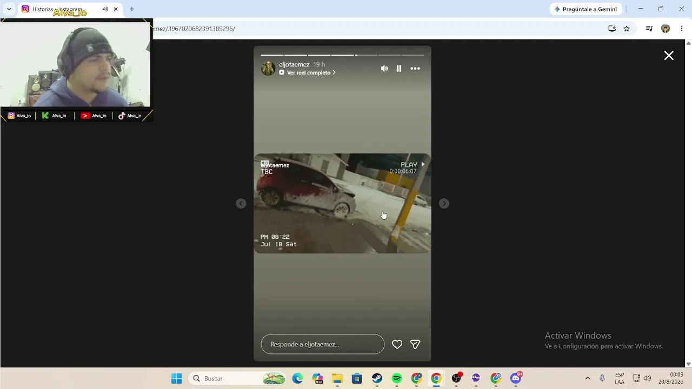Close the story viewer with the X
692x389 pixels.
(669, 56)
